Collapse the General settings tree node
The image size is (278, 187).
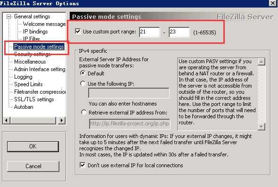[x=8, y=16]
